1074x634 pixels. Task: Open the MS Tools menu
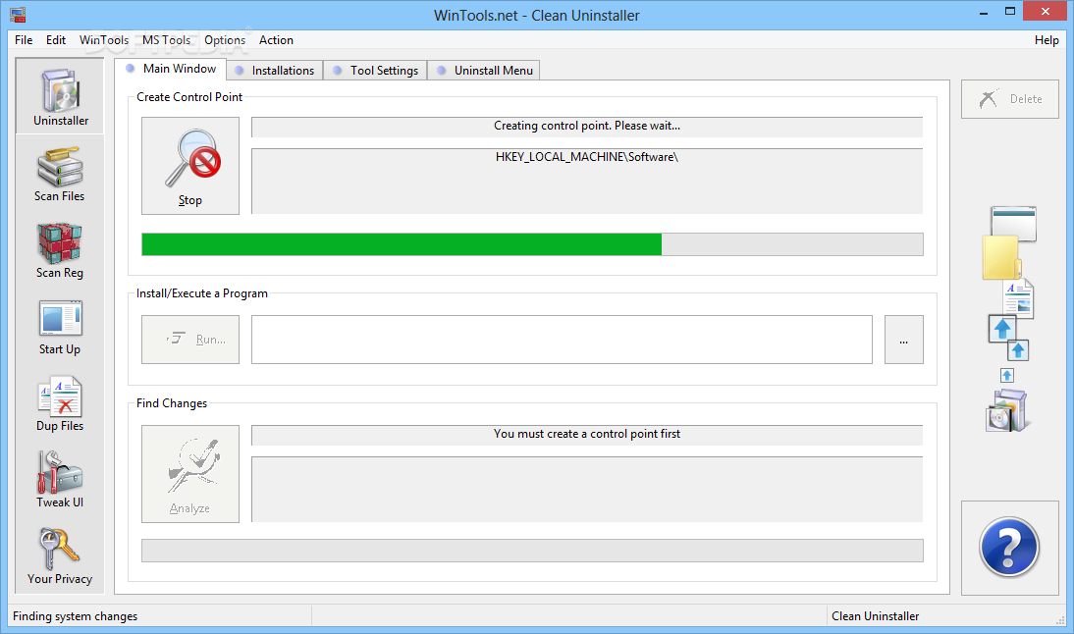point(165,40)
